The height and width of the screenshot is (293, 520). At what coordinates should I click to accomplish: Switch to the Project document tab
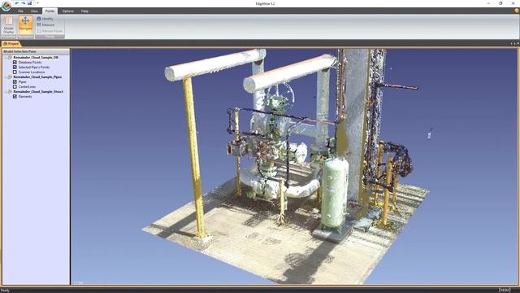11,43
